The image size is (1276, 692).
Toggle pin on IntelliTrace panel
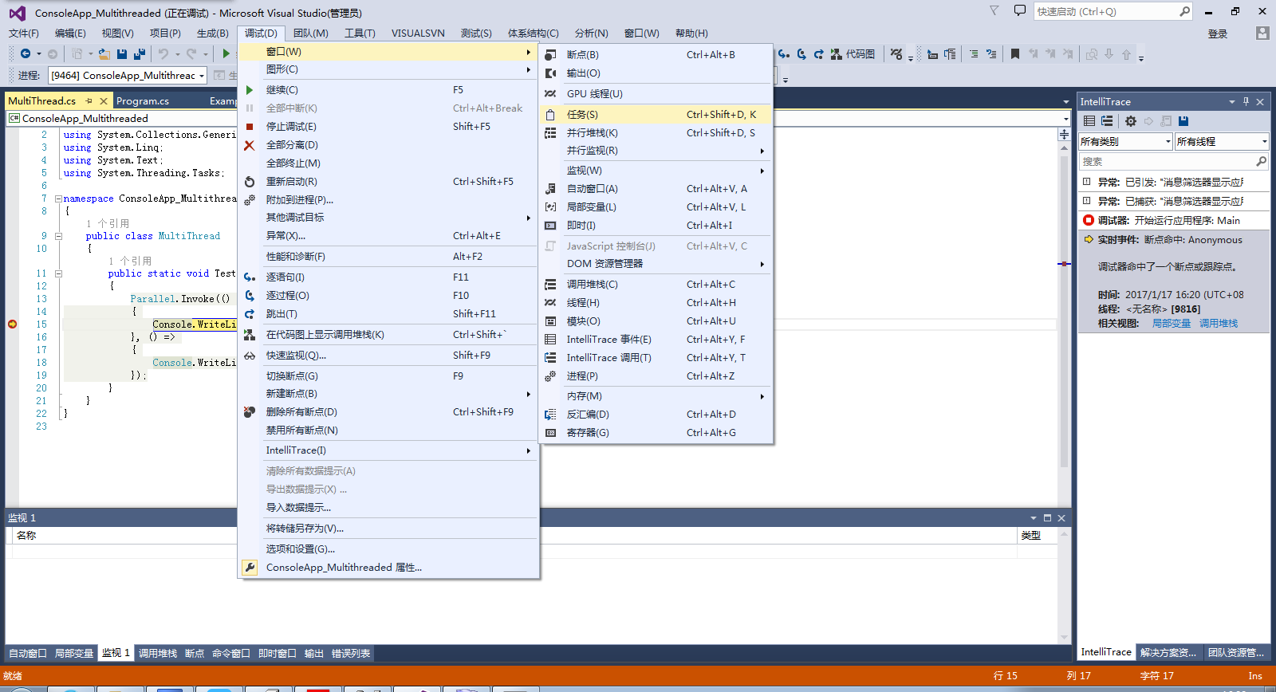point(1246,102)
